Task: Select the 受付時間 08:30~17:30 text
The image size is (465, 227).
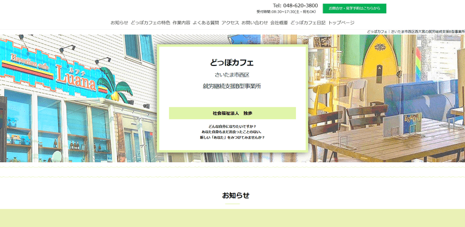Action: coord(286,12)
